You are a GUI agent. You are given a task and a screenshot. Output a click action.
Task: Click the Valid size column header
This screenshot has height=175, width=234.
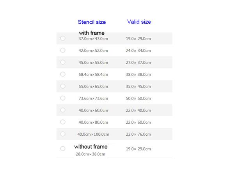139,22
